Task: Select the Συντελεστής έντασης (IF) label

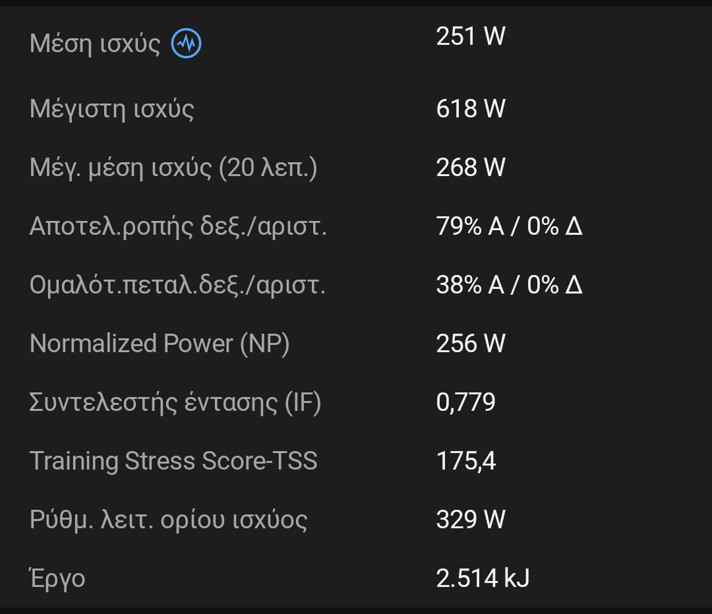Action: pos(175,402)
